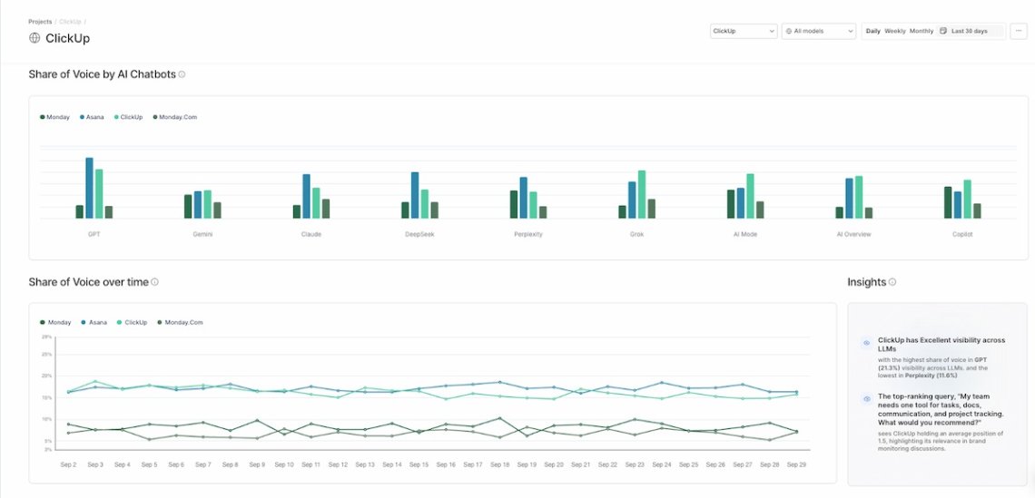Click the DeepSeek axis label

pyautogui.click(x=419, y=234)
